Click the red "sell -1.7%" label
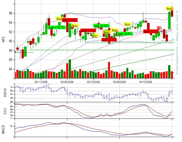 click(151, 32)
